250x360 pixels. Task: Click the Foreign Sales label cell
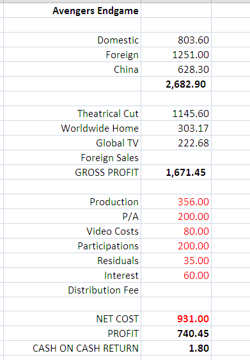72,157
